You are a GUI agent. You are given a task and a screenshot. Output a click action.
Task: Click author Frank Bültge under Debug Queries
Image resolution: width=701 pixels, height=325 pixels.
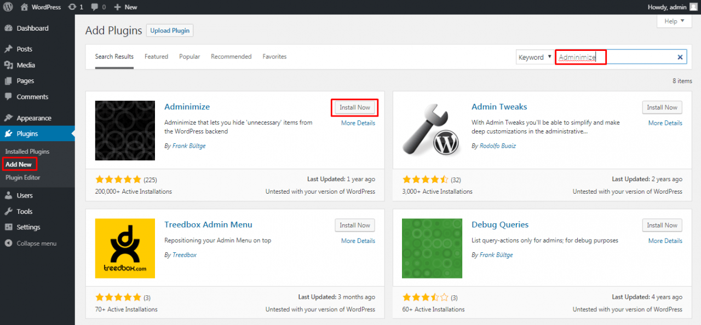(496, 255)
